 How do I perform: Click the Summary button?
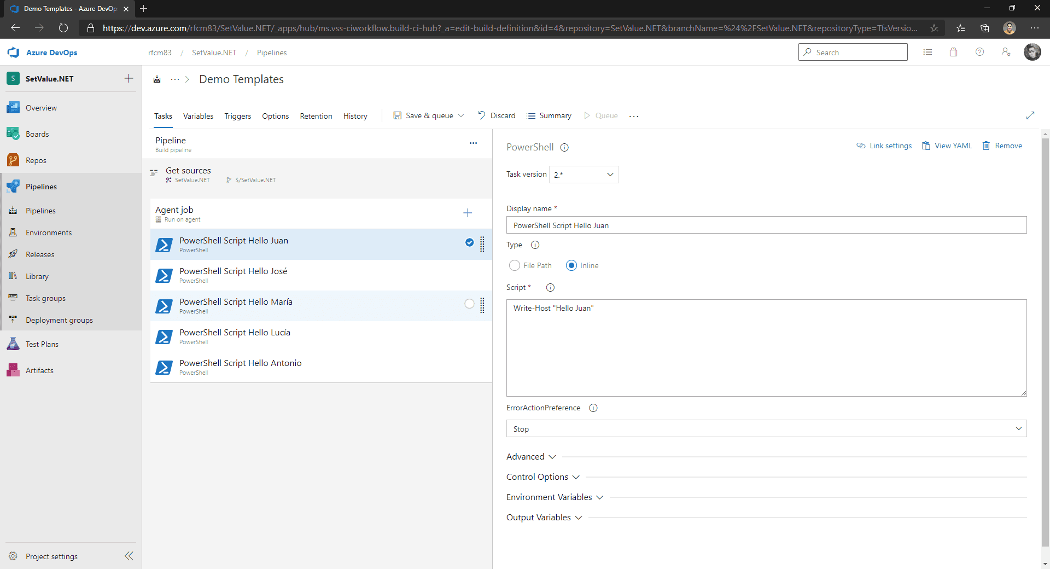pyautogui.click(x=549, y=115)
